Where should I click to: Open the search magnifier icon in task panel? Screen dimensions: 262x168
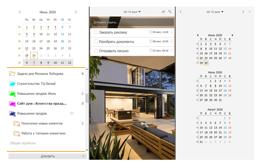170,12
